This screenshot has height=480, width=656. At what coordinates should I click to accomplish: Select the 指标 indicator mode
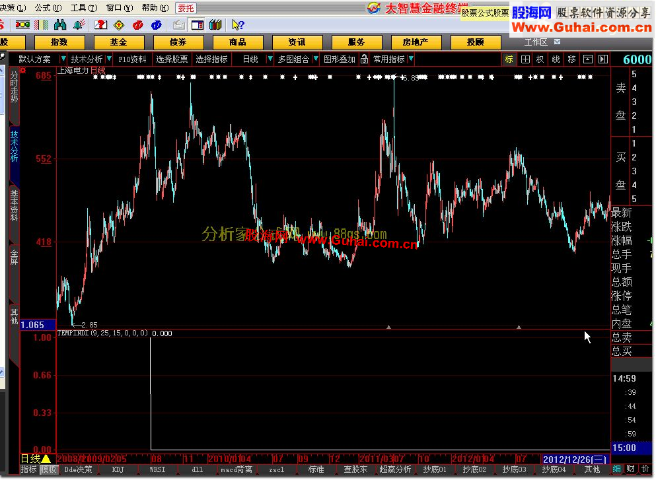(x=29, y=469)
